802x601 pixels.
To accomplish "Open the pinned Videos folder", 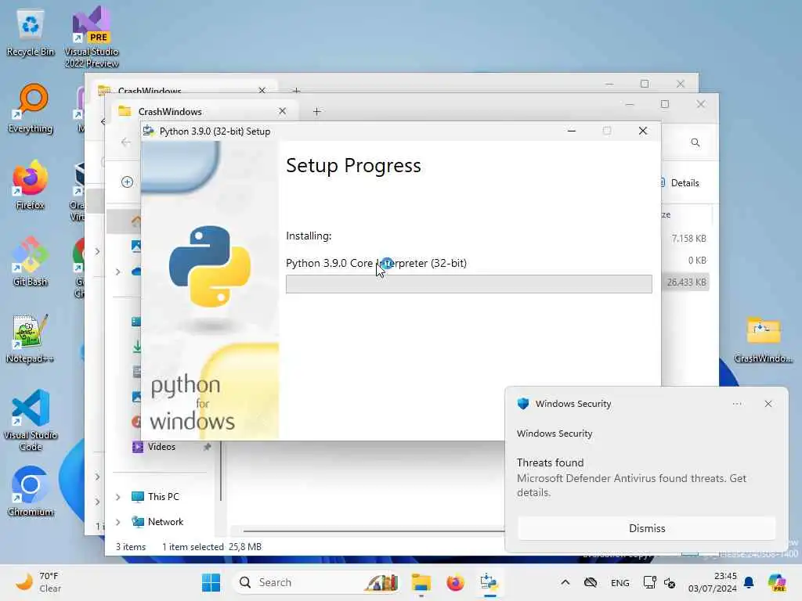I will (161, 447).
